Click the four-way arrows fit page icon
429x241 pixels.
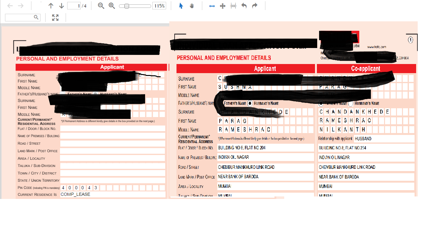(x=223, y=6)
